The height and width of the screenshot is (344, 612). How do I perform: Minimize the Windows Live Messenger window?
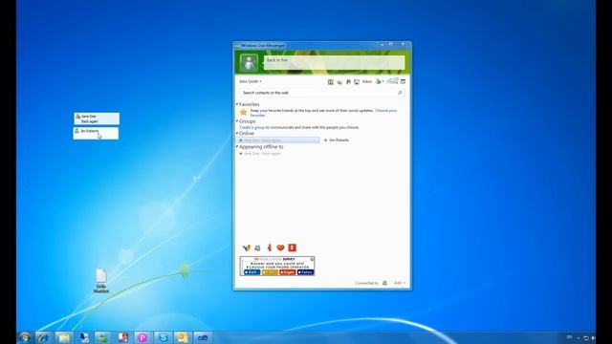coord(382,45)
